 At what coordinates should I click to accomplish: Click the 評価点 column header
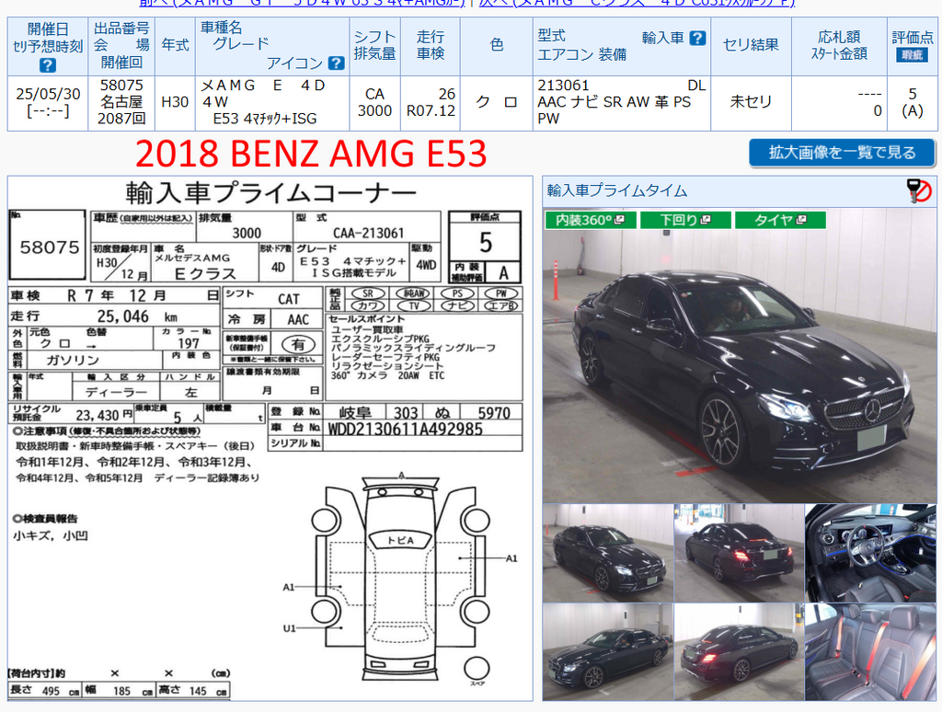tap(912, 46)
